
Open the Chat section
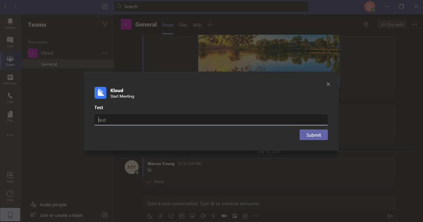10,42
